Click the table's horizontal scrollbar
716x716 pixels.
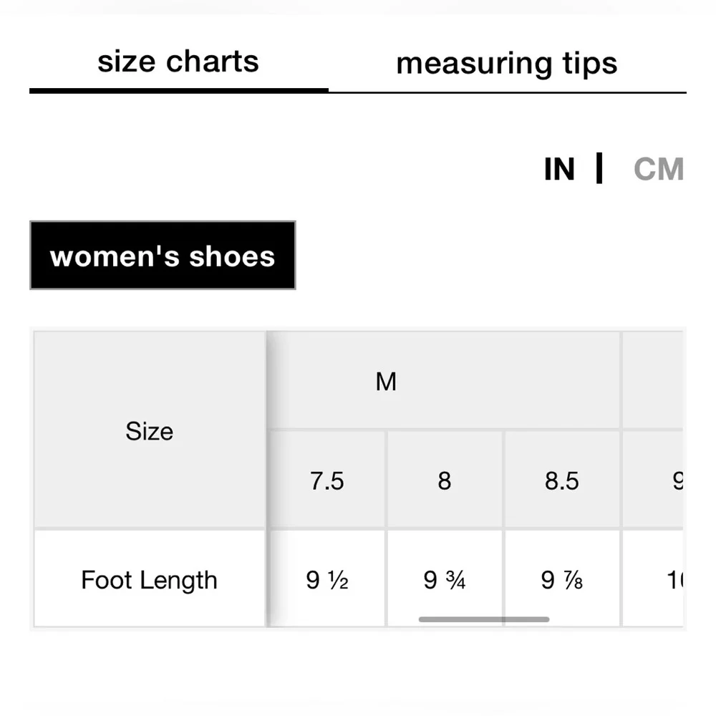(484, 619)
